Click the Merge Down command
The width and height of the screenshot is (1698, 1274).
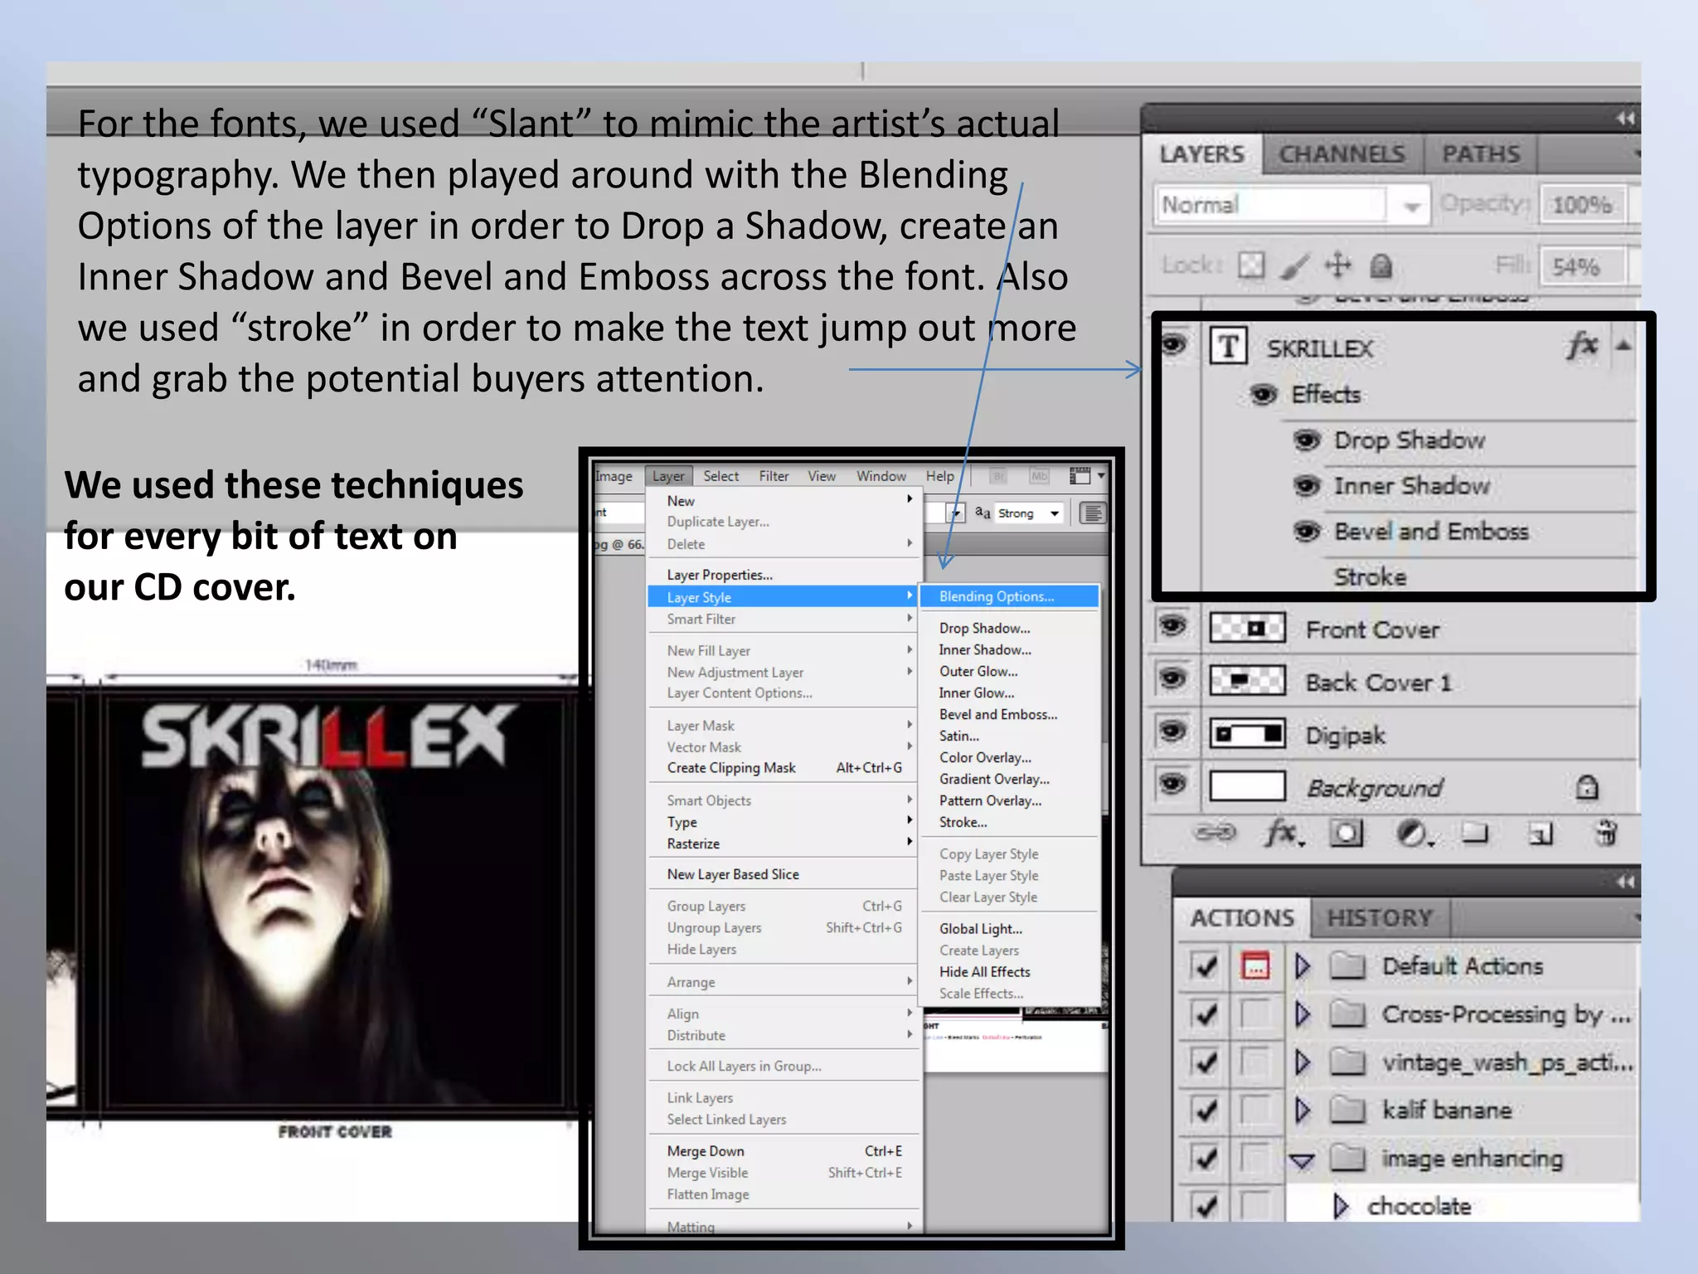[x=706, y=1151]
